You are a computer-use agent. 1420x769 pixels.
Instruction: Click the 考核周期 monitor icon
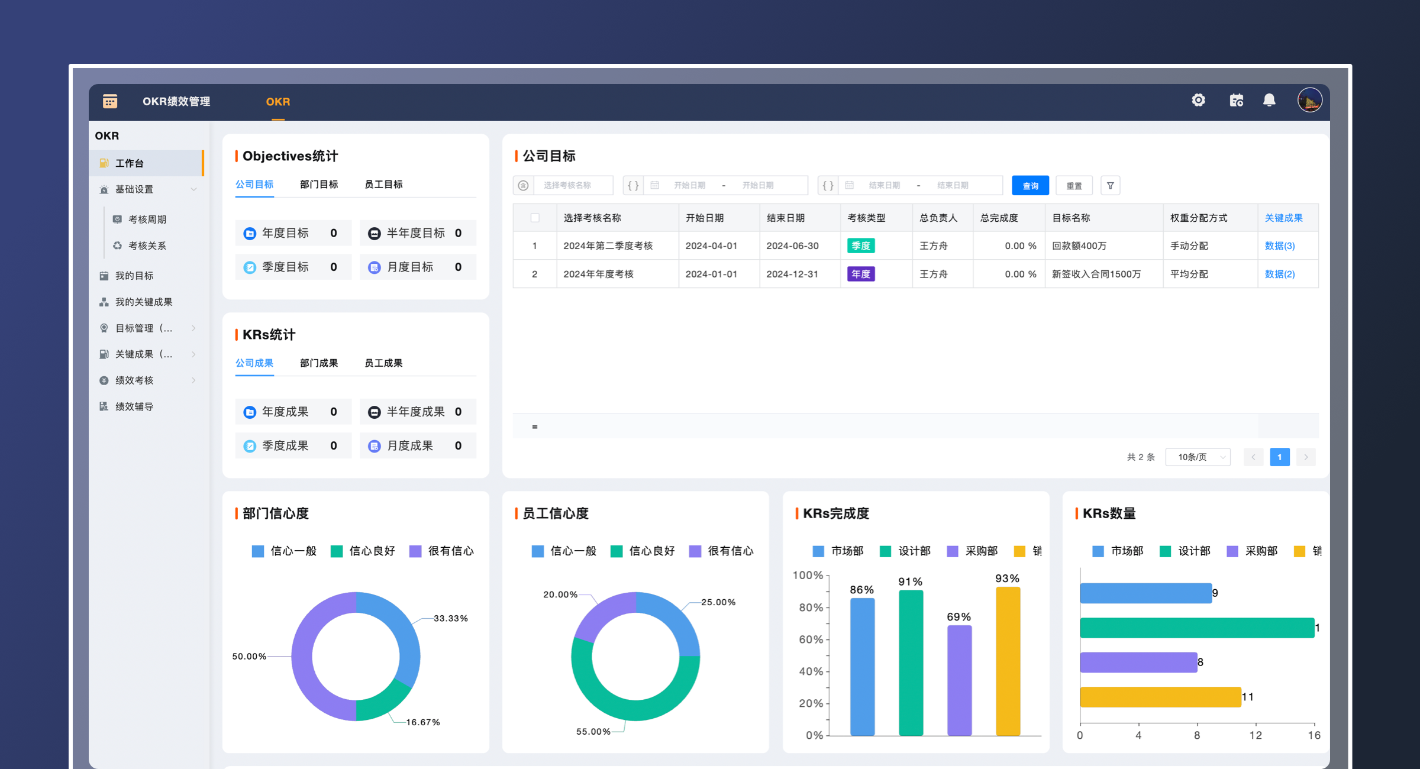(x=117, y=219)
